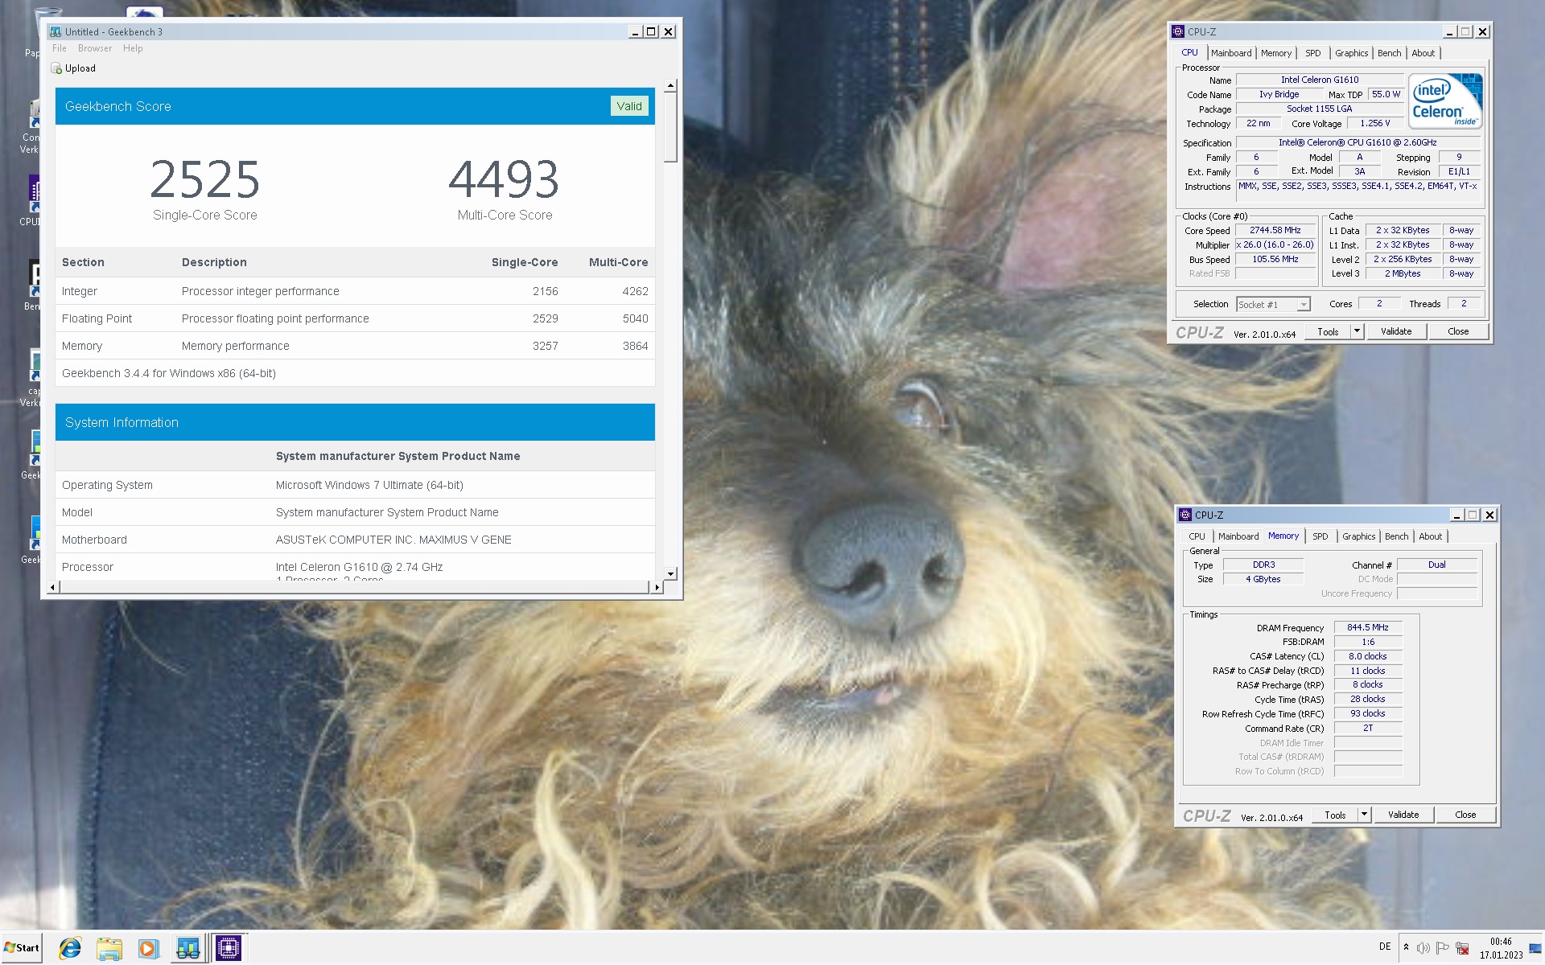Switch to Memory tab in upper CPU-Z window
1545x965 pixels.
coord(1276,53)
